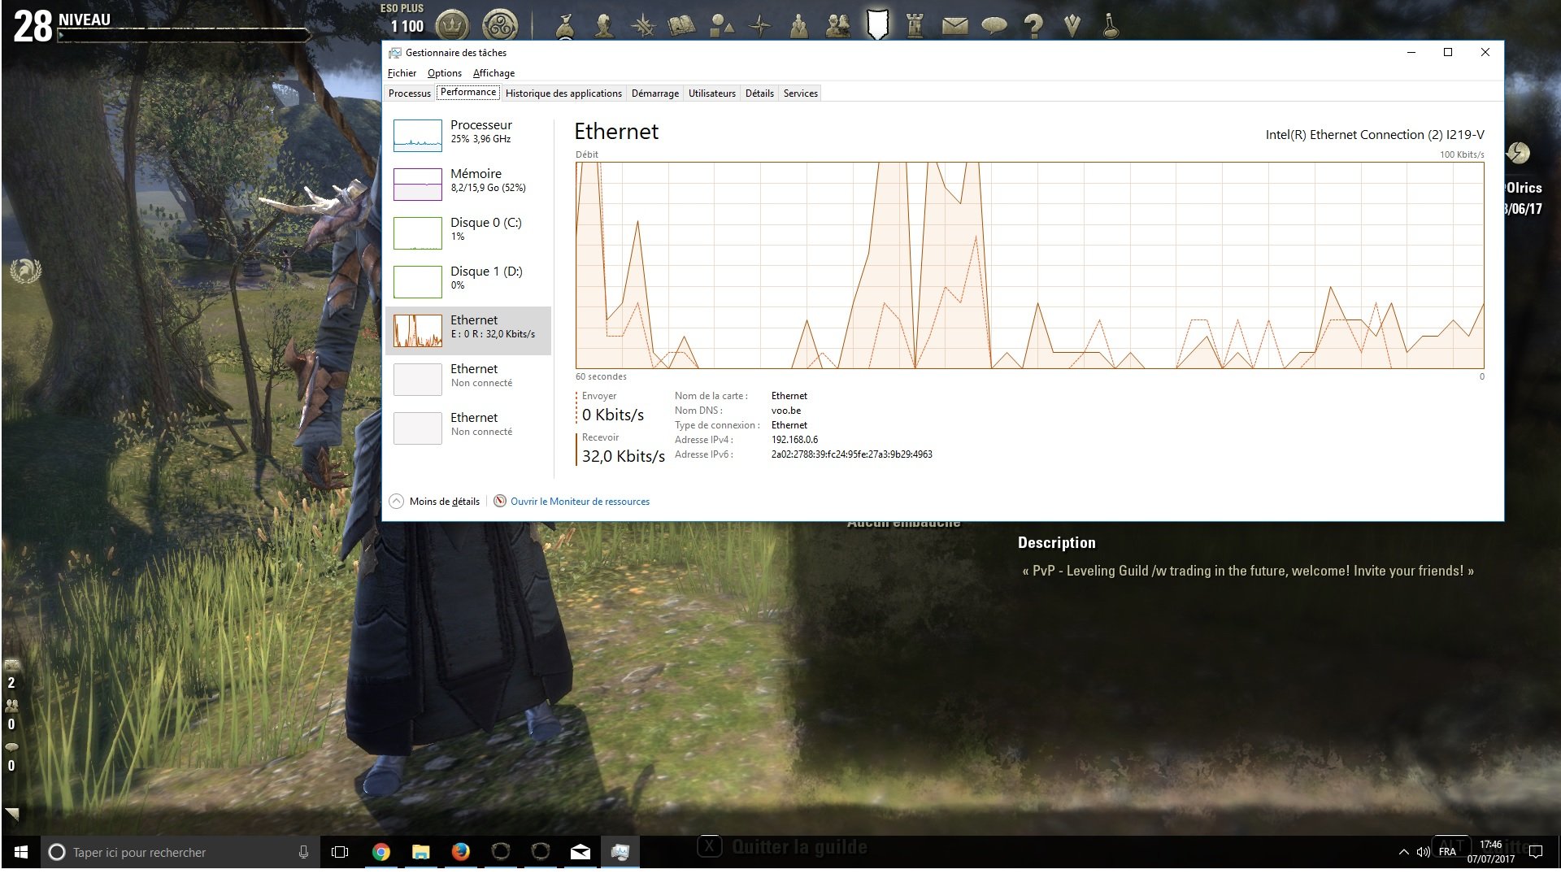Screen dimensions: 1561x878
Task: Click the 0 Kbits/s Envoyer value
Action: click(613, 415)
